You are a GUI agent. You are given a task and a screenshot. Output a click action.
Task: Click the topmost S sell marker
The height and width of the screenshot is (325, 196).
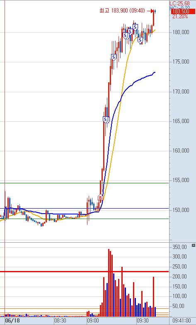click(135, 27)
